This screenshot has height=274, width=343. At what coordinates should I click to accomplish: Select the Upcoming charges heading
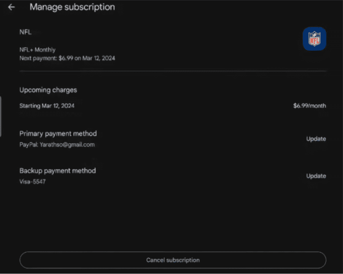click(48, 90)
